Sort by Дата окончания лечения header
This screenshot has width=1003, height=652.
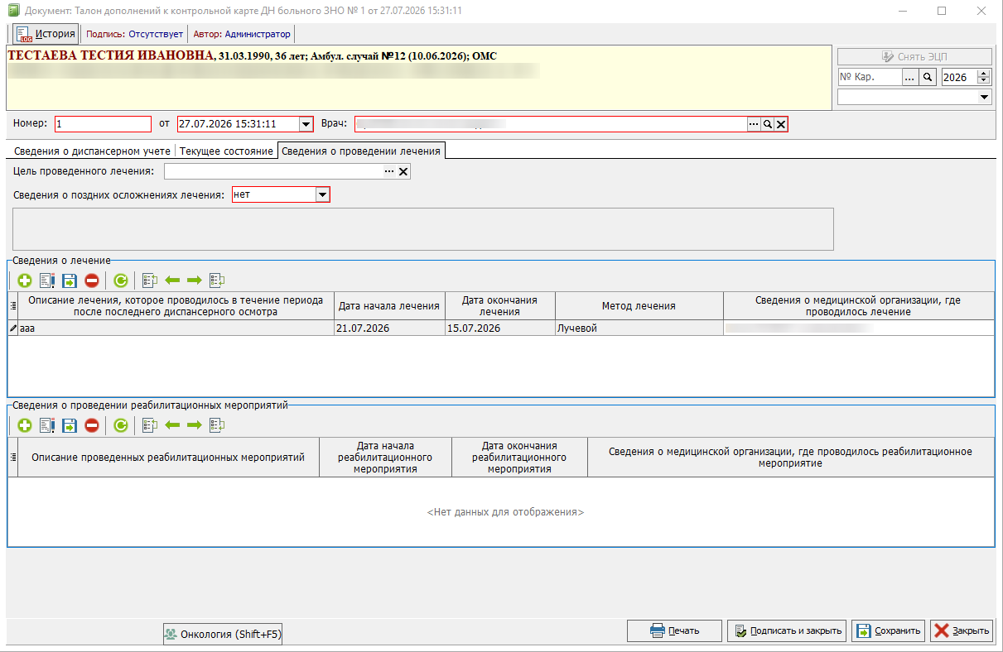499,306
